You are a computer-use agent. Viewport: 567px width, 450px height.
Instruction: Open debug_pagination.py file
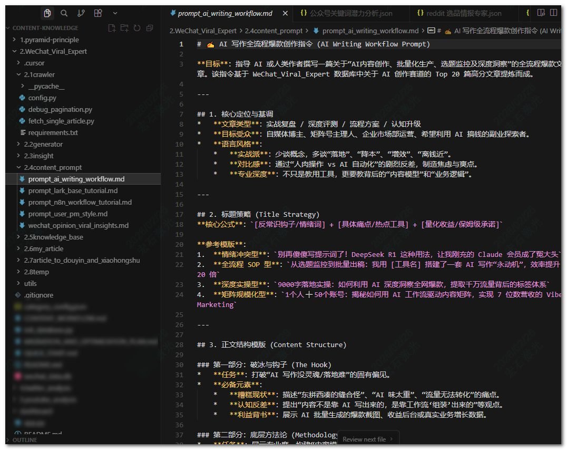click(60, 109)
